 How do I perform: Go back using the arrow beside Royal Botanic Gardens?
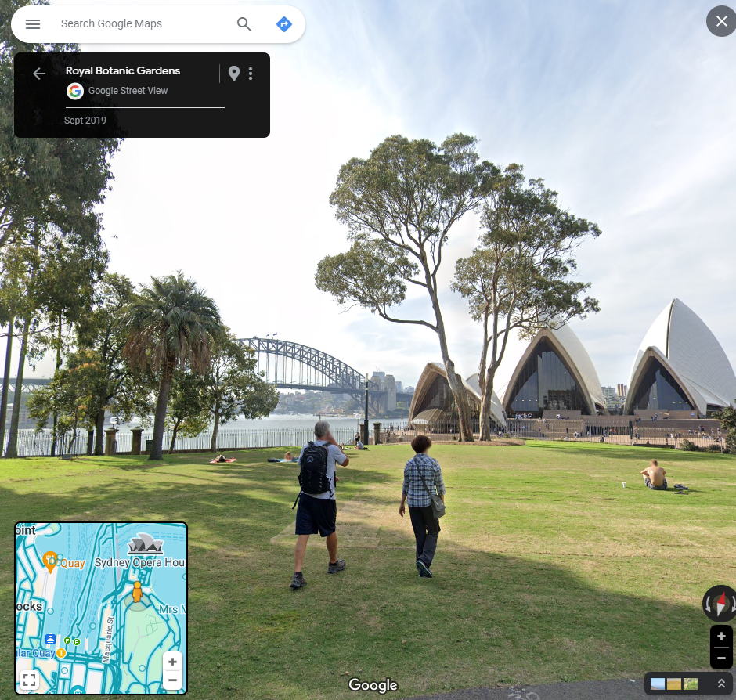(x=39, y=74)
